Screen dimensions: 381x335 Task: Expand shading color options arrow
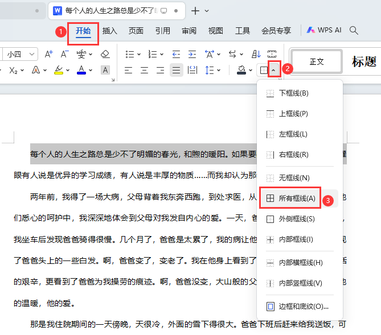click(x=251, y=71)
